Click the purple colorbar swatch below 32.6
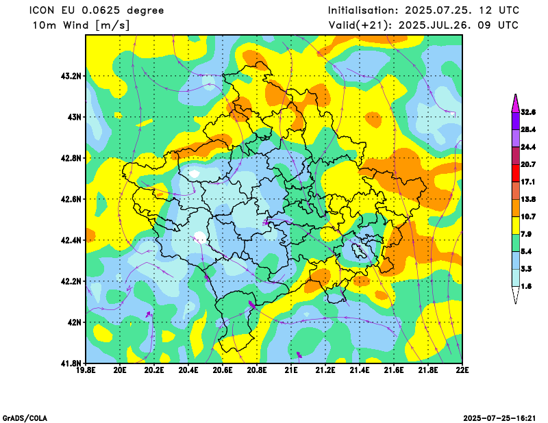Screen dimensions: 548x423 [516, 121]
